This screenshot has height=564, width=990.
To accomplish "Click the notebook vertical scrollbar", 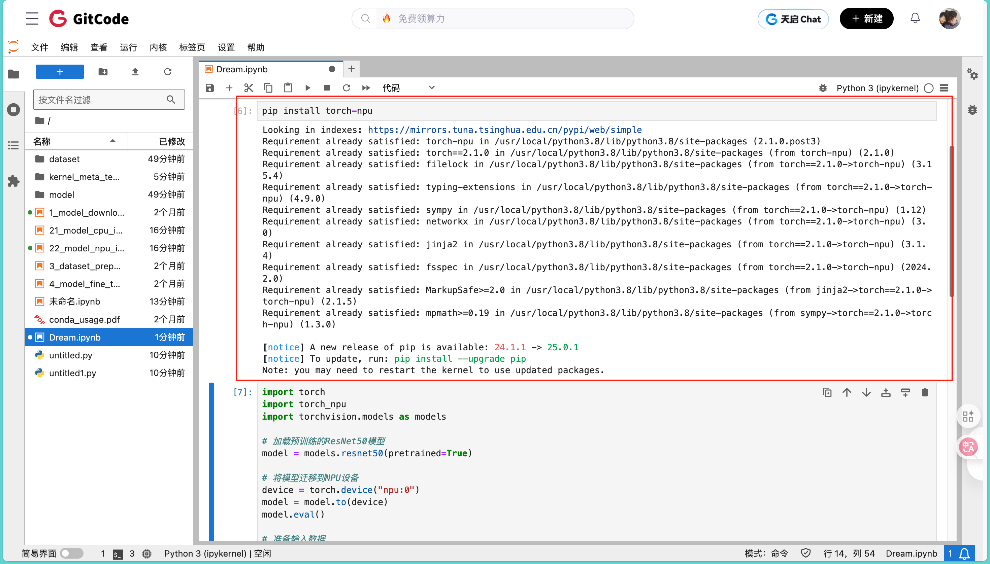I will [952, 221].
